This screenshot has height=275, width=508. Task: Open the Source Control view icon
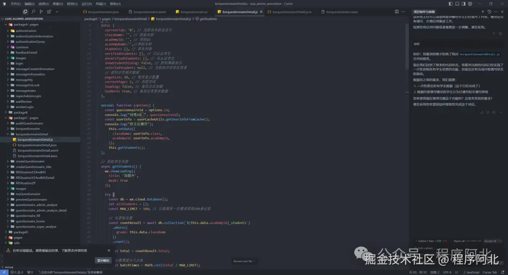[x=41, y=12]
